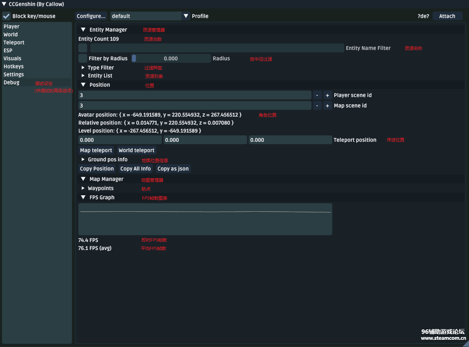Collapse the CCGenshin window title arrow
Image resolution: width=469 pixels, height=347 pixels.
[x=4, y=4]
